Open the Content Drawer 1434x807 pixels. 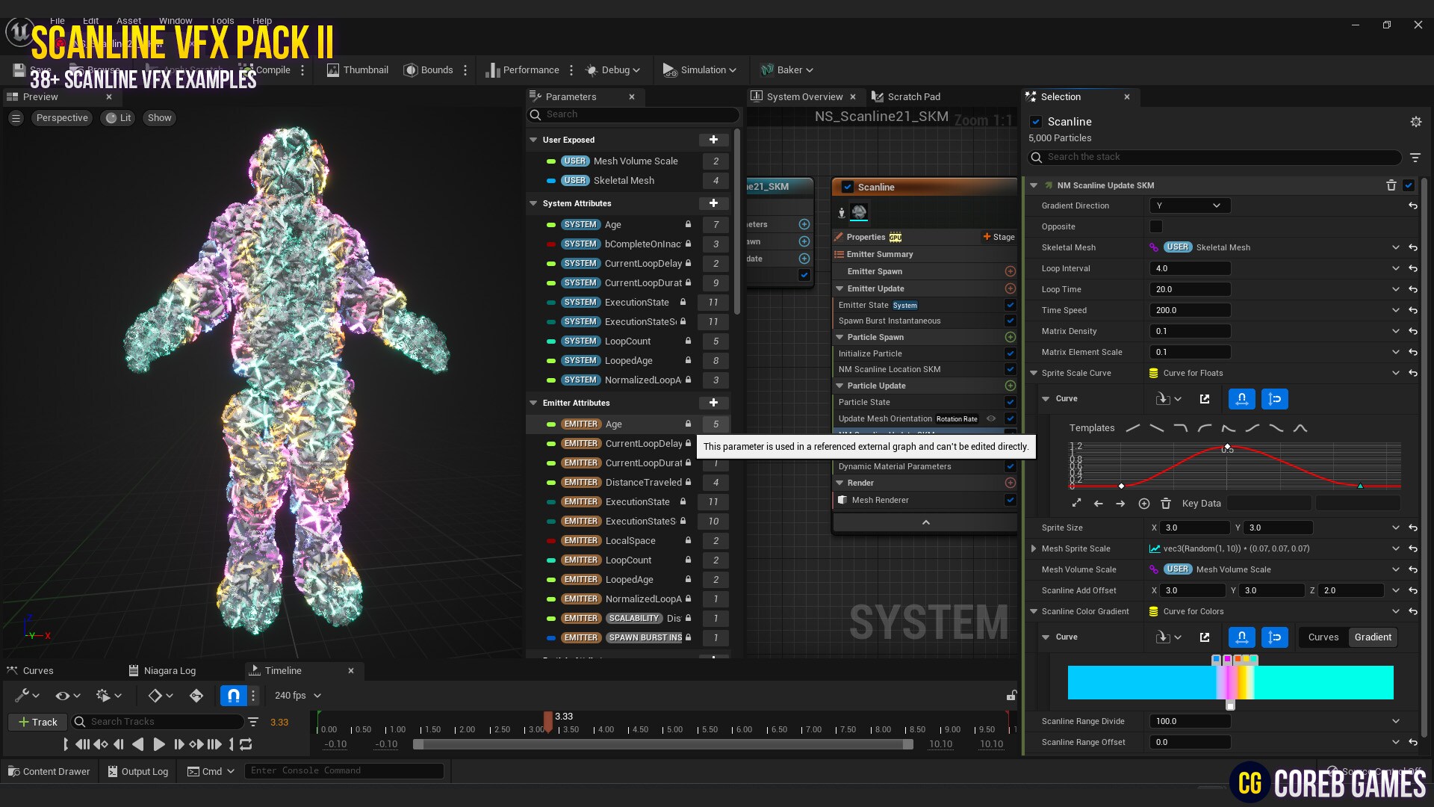pos(49,771)
